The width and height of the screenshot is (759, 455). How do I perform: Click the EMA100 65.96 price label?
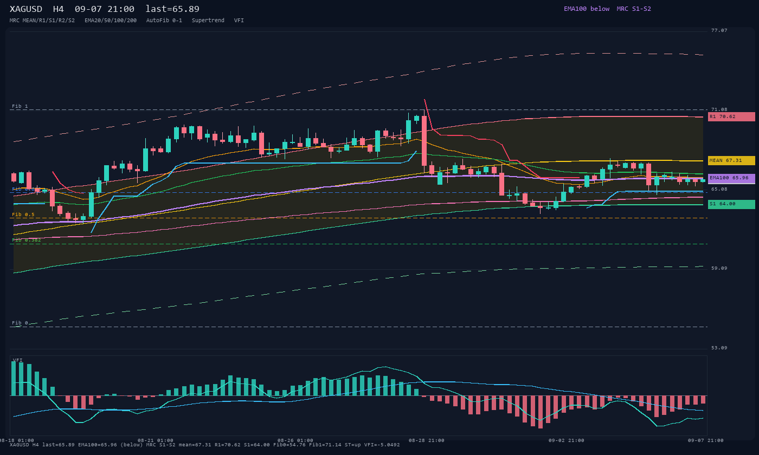(731, 178)
